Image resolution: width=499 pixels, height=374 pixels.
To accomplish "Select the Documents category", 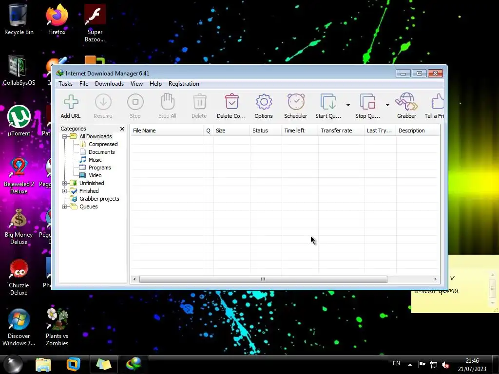I will pyautogui.click(x=101, y=152).
